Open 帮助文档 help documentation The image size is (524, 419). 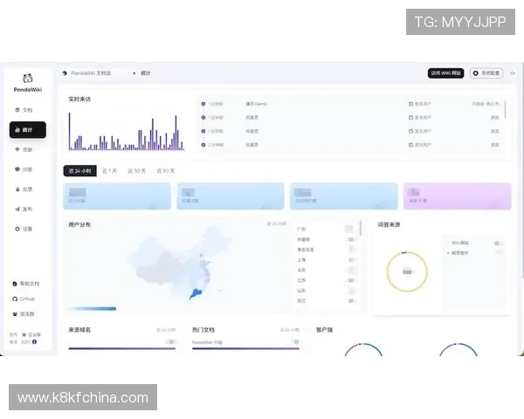click(x=26, y=284)
